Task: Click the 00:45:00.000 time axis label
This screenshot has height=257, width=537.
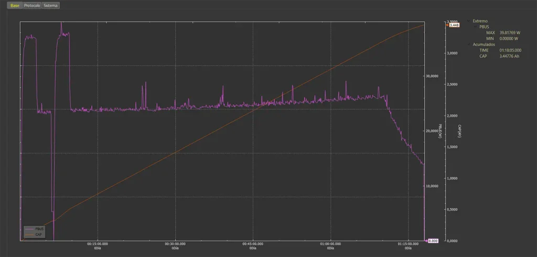Action: pyautogui.click(x=253, y=244)
